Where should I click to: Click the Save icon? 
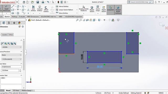click(x=38, y=2)
